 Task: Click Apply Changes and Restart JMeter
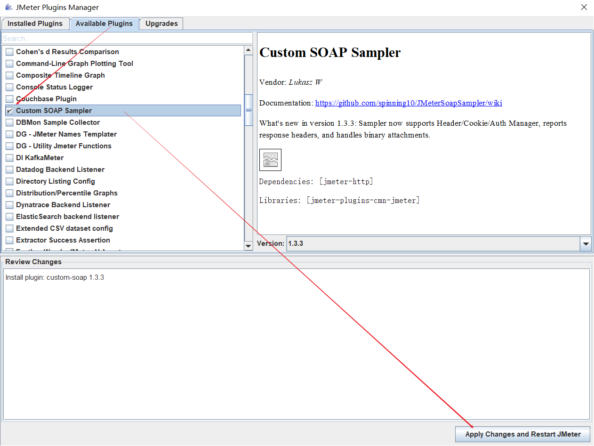click(523, 434)
